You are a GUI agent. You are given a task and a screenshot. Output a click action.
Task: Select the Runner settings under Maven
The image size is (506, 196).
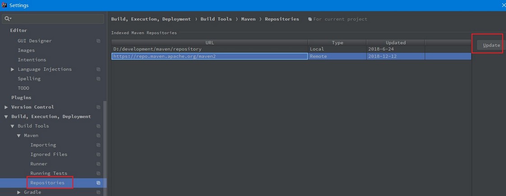(39, 164)
